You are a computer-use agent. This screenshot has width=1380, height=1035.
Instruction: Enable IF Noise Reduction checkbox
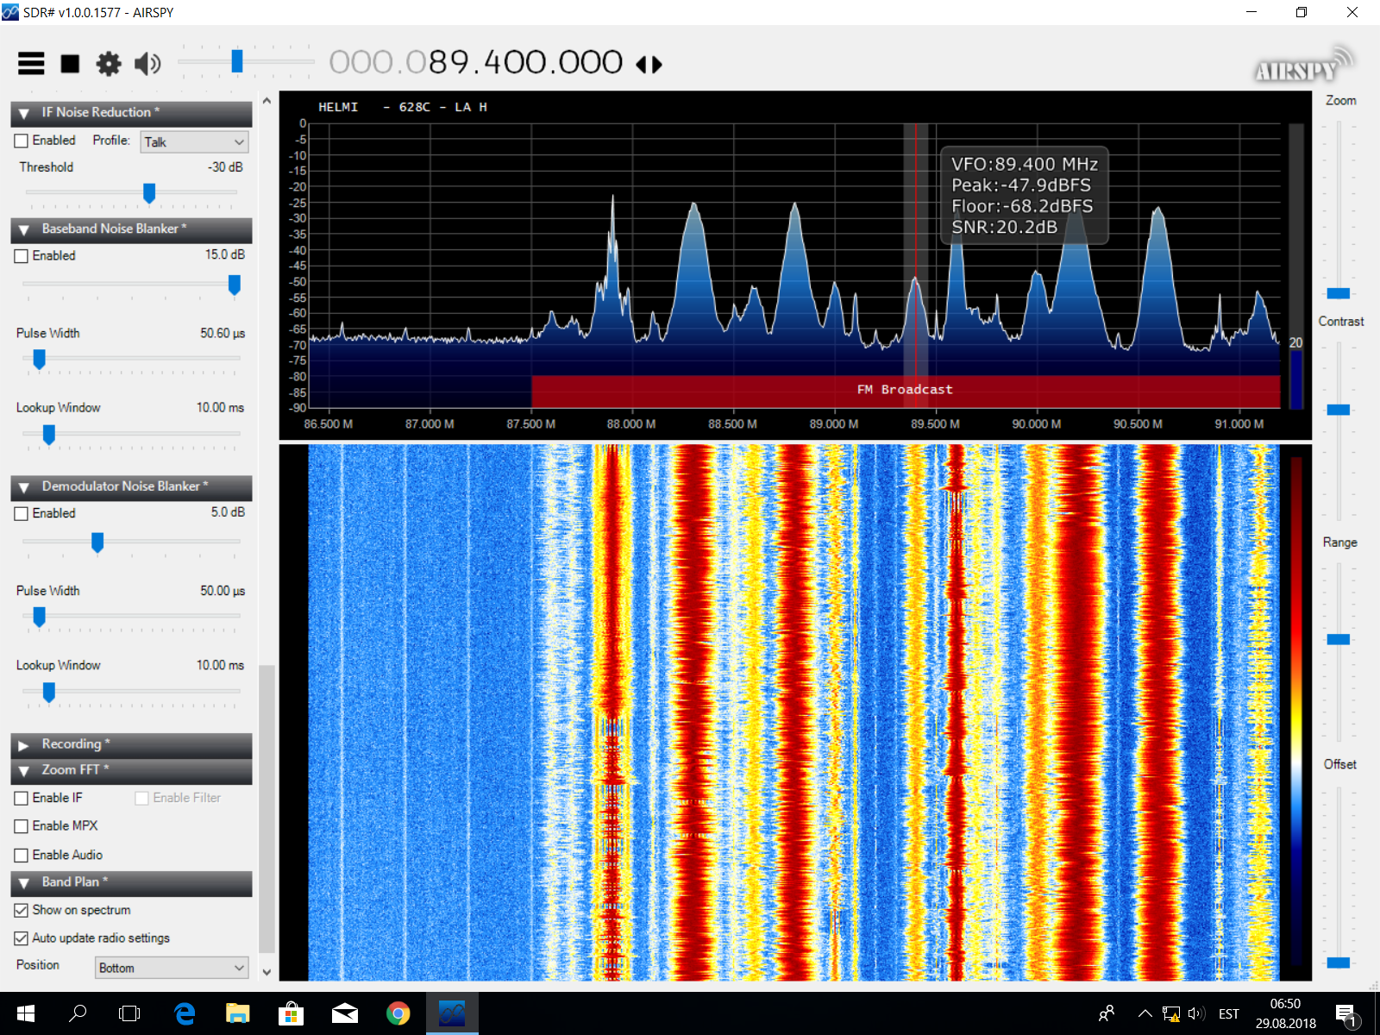pyautogui.click(x=22, y=141)
